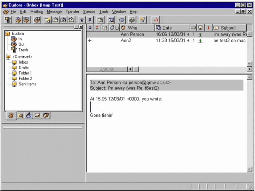The width and height of the screenshot is (255, 191).
Task: Click the Find Messages magnifier toolbar icon
Action: (111, 20)
